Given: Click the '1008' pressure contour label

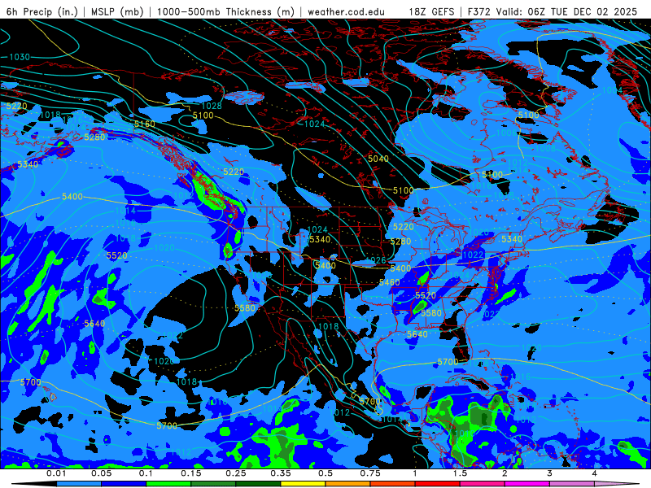Looking at the screenshot, I should tap(545, 148).
